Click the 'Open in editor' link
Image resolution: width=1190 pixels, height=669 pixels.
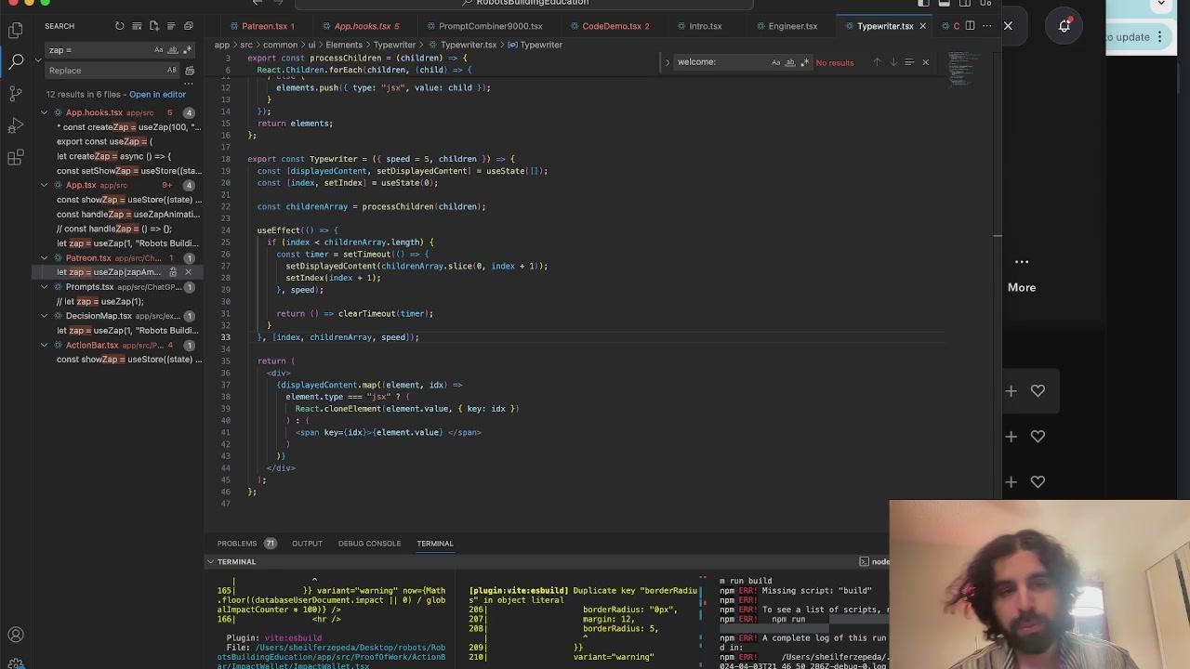(157, 94)
